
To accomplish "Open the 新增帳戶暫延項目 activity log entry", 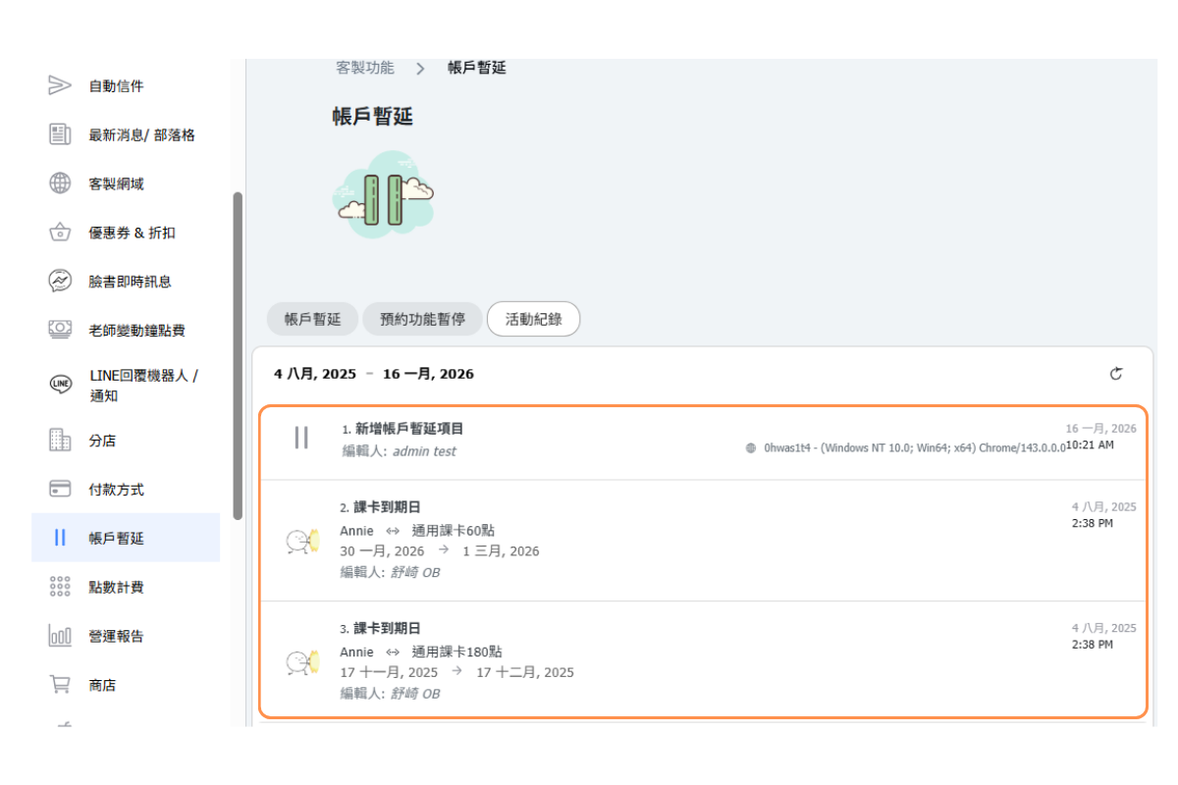I will 402,429.
